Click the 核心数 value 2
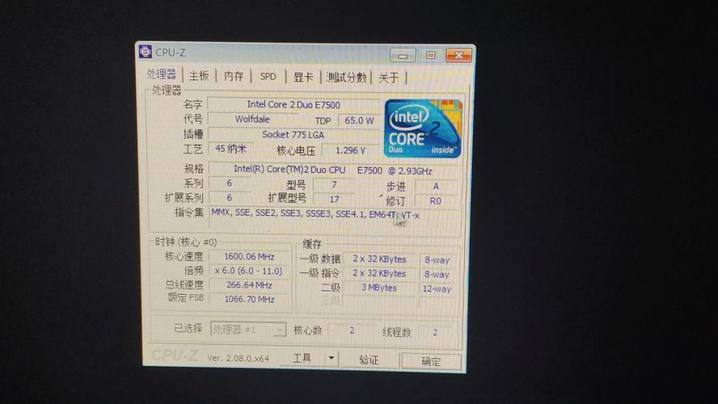The height and width of the screenshot is (404, 718). pos(352,330)
